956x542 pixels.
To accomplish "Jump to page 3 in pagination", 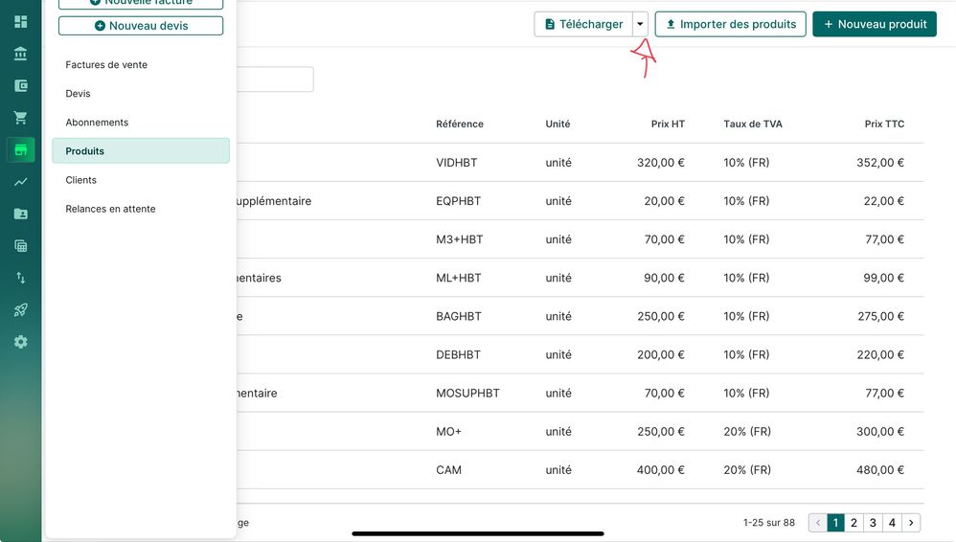I will [x=873, y=523].
